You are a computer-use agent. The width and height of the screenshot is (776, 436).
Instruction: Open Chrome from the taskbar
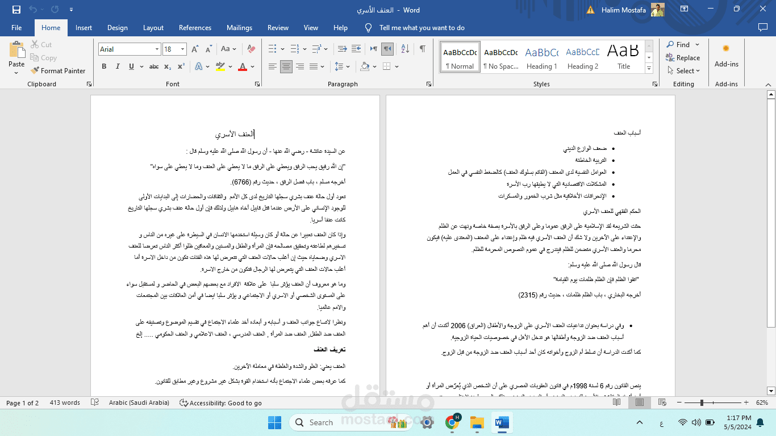click(453, 422)
